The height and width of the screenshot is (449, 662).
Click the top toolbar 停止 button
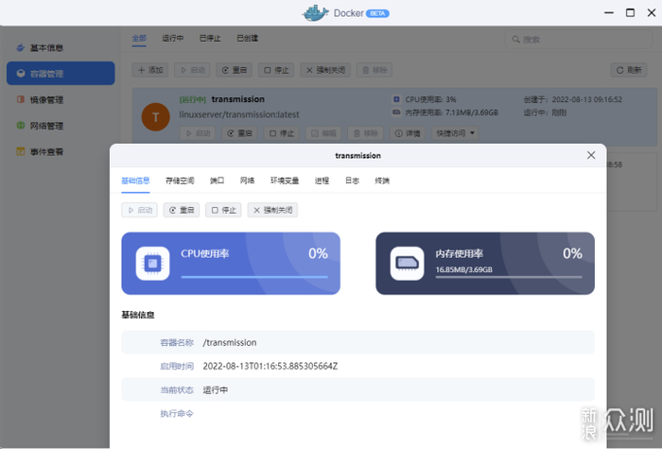[276, 70]
